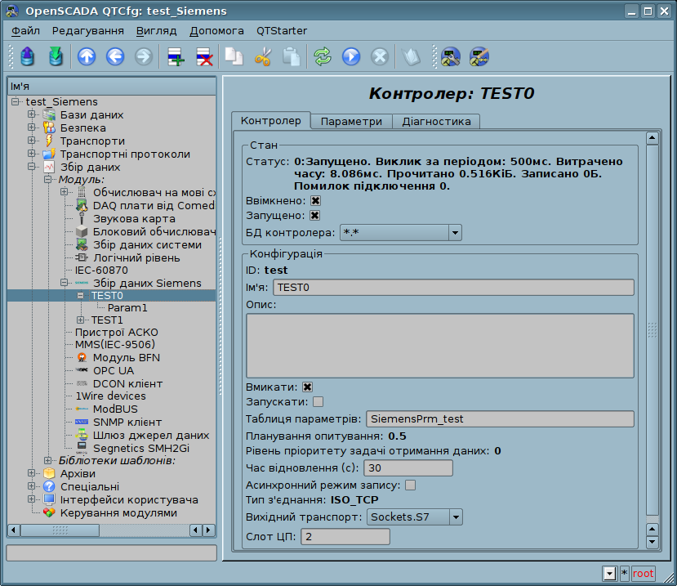
Task: Refresh the page with green arrows icon
Action: click(x=323, y=56)
